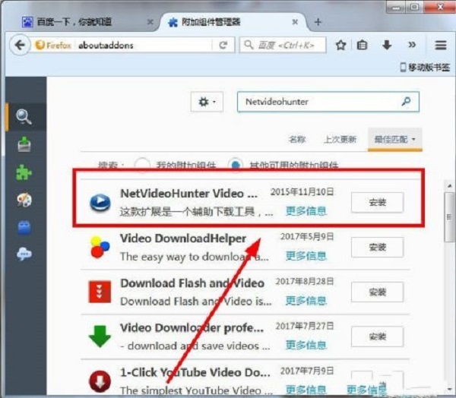Click the results list scrollbar thumb
The width and height of the screenshot is (456, 398).
click(x=449, y=216)
